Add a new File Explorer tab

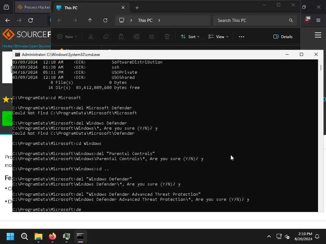137,8
